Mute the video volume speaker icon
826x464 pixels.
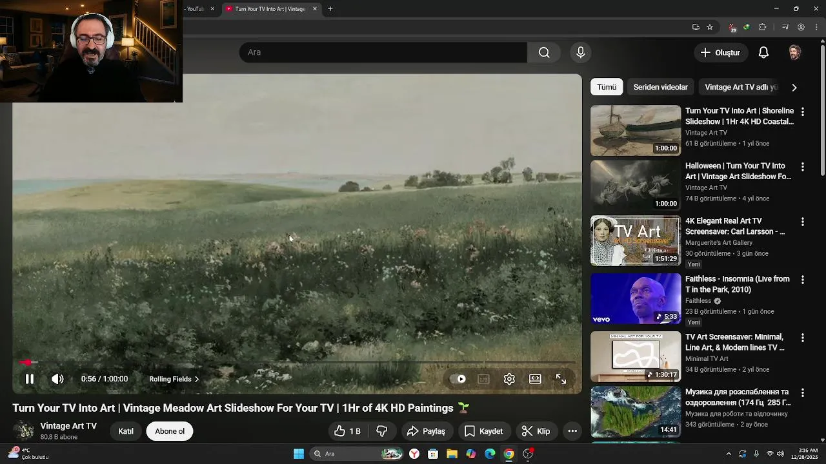(x=57, y=379)
